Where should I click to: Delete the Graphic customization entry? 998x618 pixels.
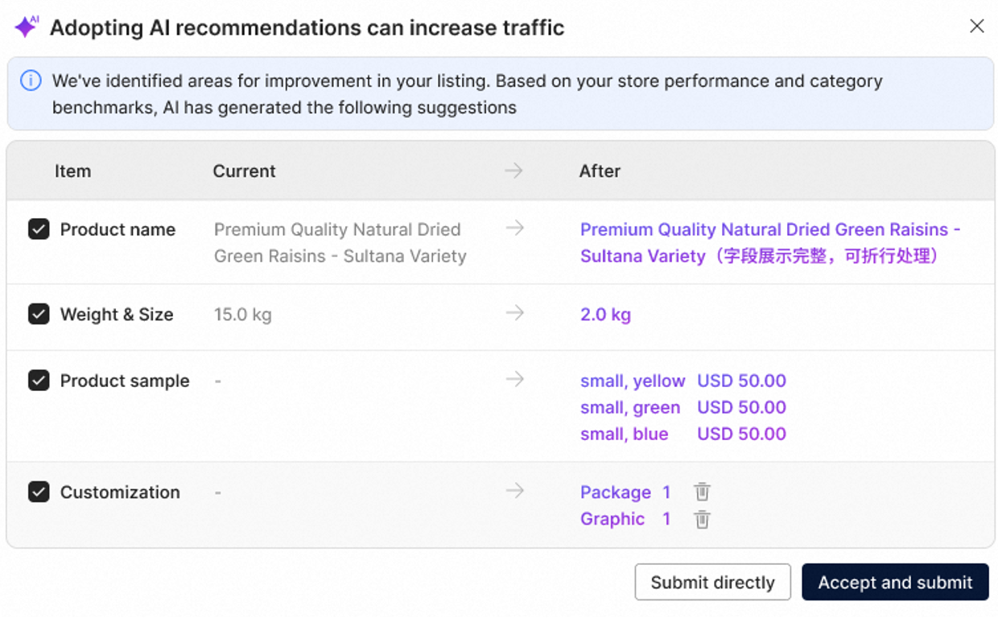(x=703, y=519)
